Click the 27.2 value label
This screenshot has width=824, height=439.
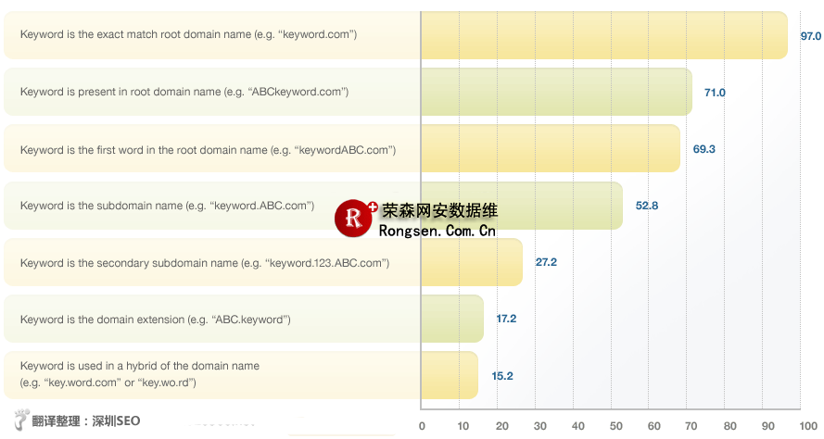[546, 262]
